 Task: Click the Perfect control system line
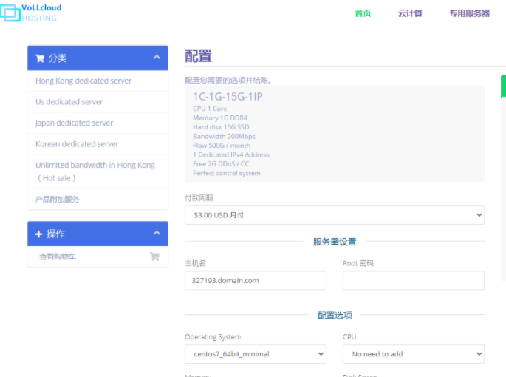tap(227, 173)
